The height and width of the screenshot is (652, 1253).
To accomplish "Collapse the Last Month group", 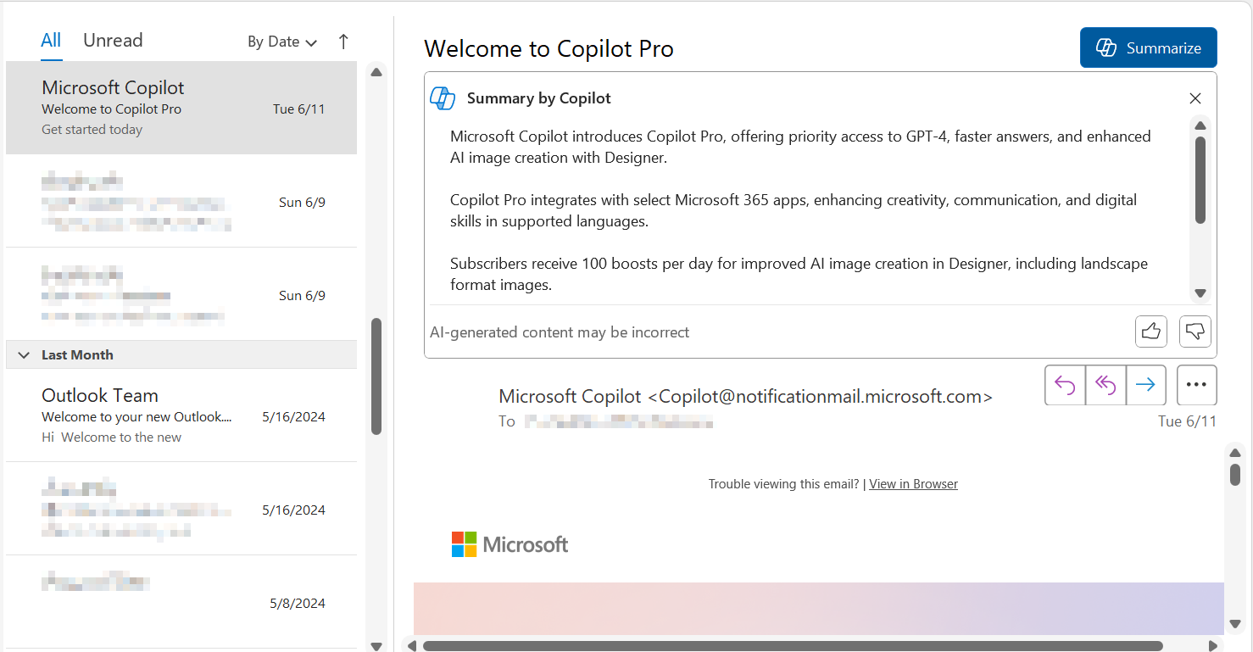I will 23,354.
